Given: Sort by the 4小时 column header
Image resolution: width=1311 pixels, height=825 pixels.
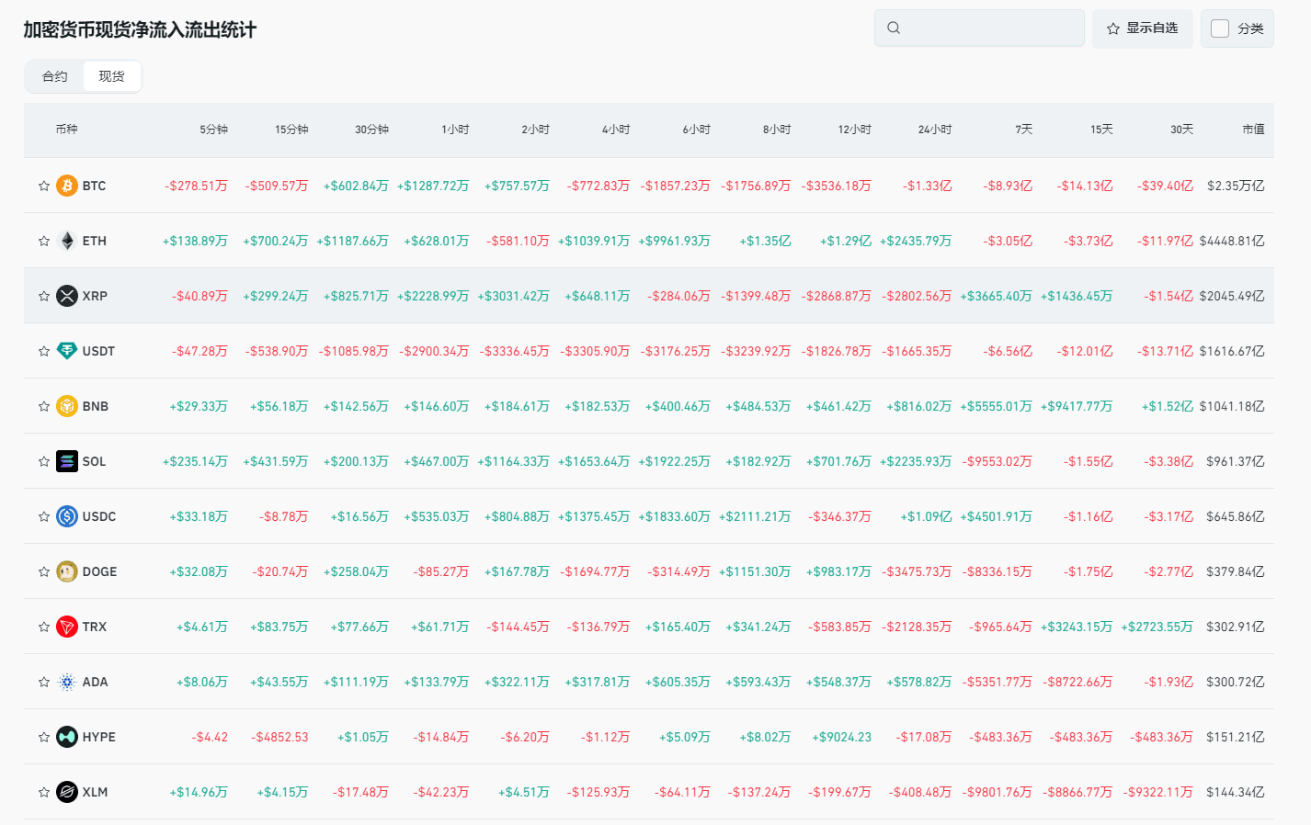Looking at the screenshot, I should [x=616, y=130].
